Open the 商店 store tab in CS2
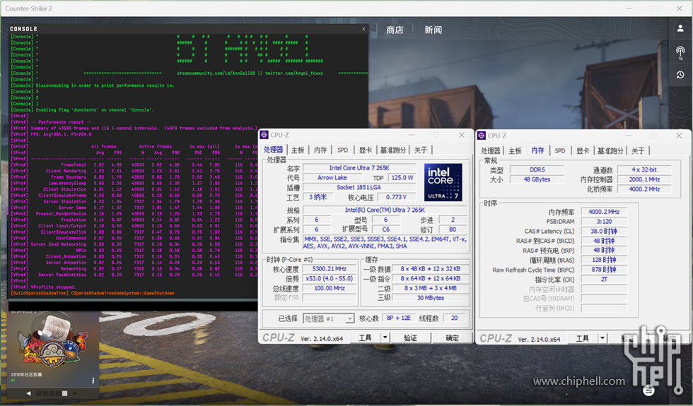693x406 pixels. pos(395,30)
